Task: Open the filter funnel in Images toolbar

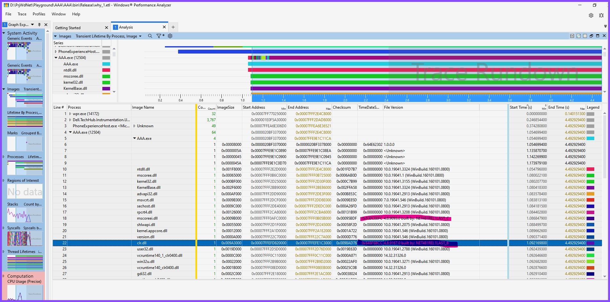Action: point(159,36)
